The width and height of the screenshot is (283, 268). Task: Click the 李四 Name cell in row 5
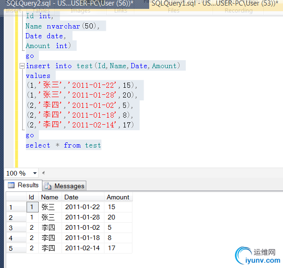[50, 248]
